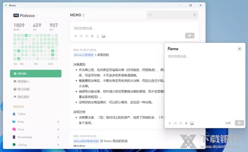Open search filter options icon
This screenshot has height=152, width=248.
coord(195,15)
